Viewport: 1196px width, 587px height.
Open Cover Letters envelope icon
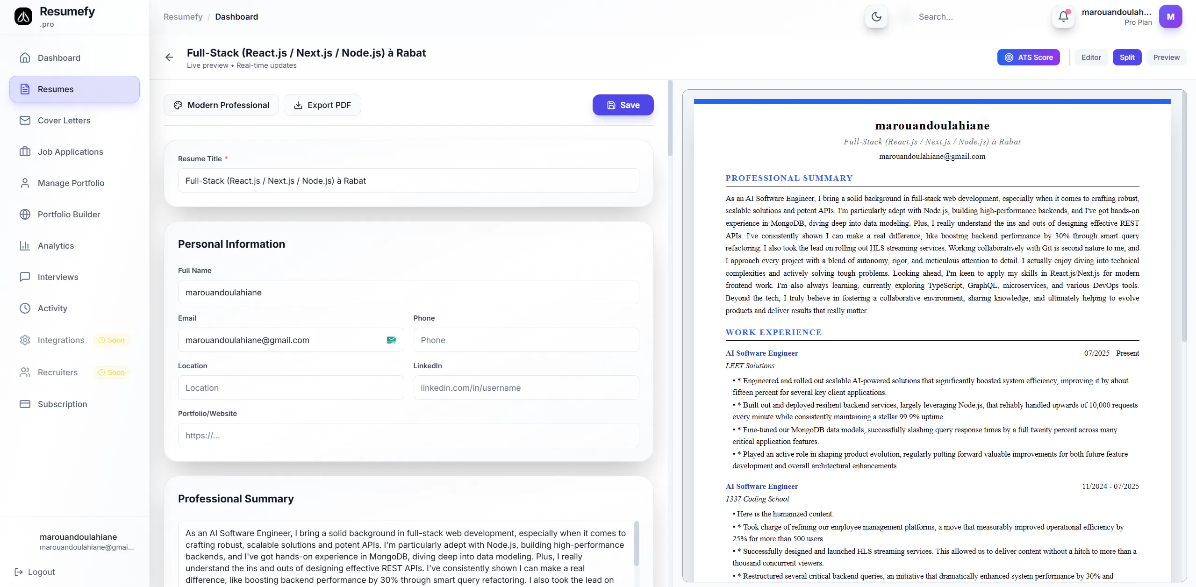25,120
